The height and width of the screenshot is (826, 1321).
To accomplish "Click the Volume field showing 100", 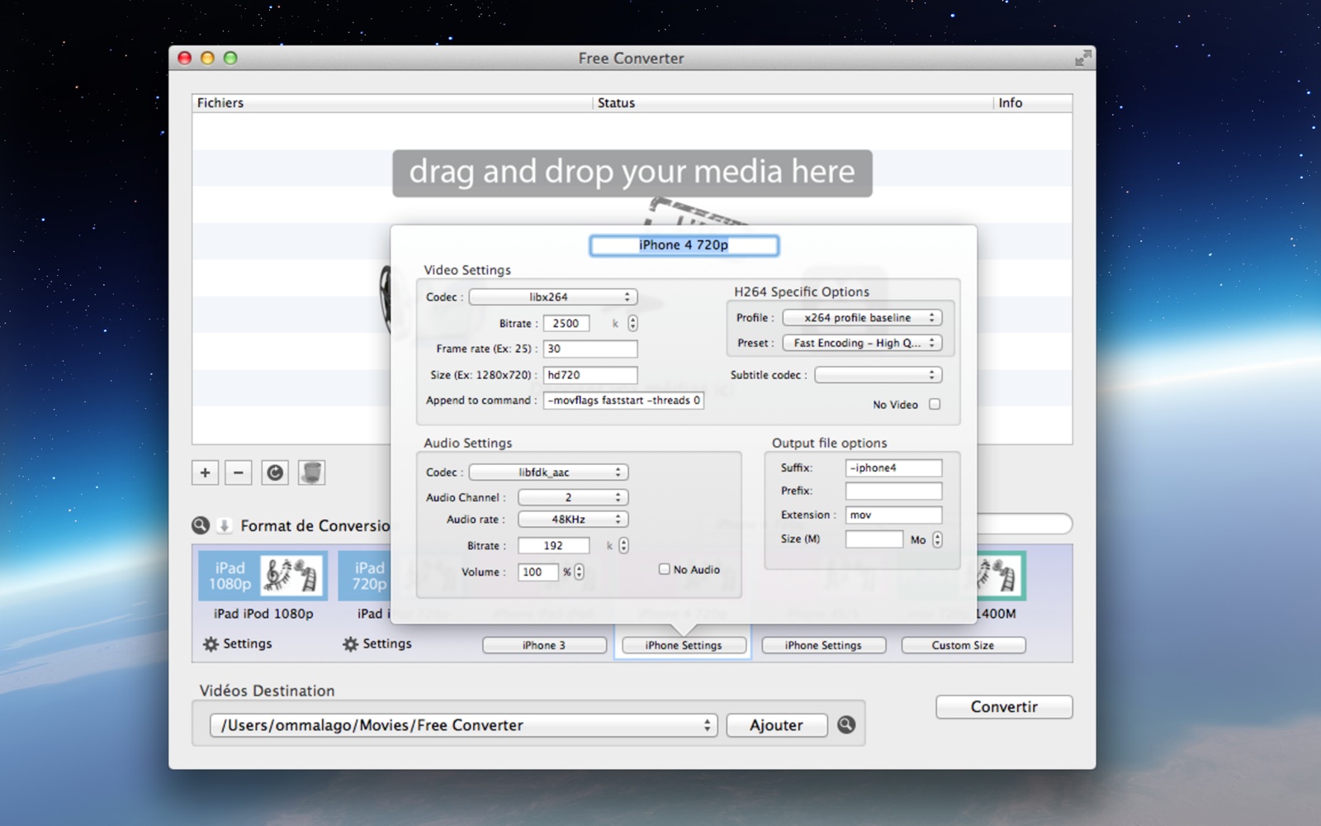I will (x=538, y=572).
